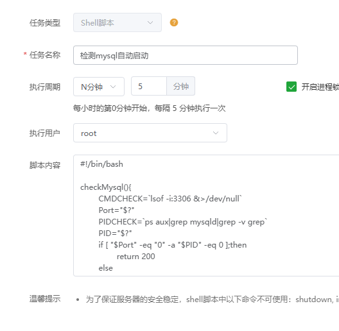
Task: Click the 'if [ "$Port"' condition line
Action: point(173,245)
